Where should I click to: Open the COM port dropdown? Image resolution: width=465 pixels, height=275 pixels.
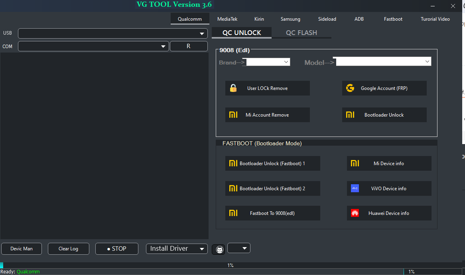click(x=93, y=46)
